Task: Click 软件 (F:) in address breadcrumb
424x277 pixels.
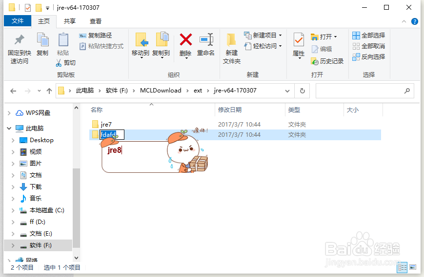Action: pos(117,91)
